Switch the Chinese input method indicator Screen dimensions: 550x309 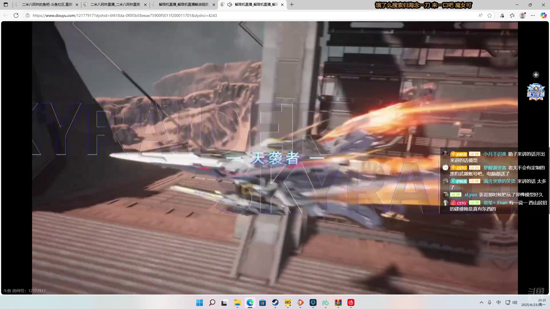point(499,302)
